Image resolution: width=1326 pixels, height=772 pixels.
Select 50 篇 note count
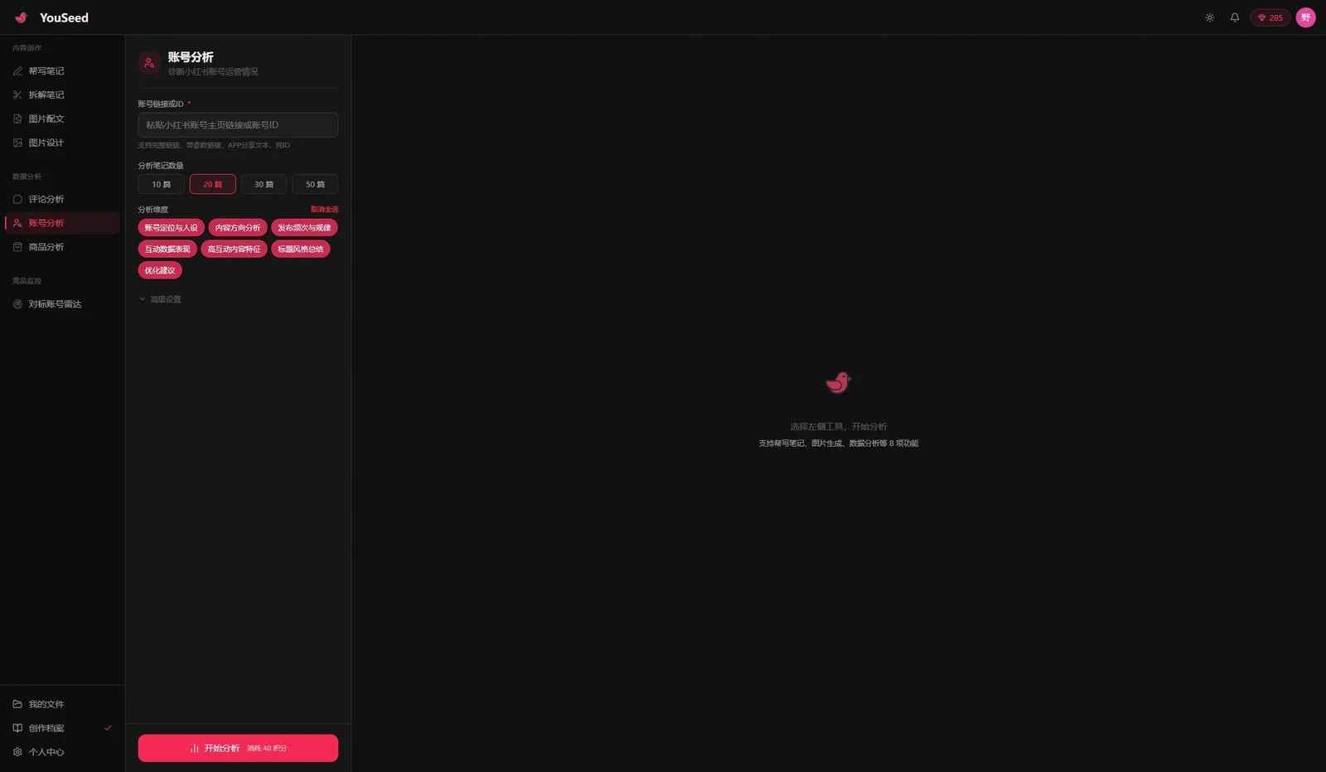coord(315,184)
